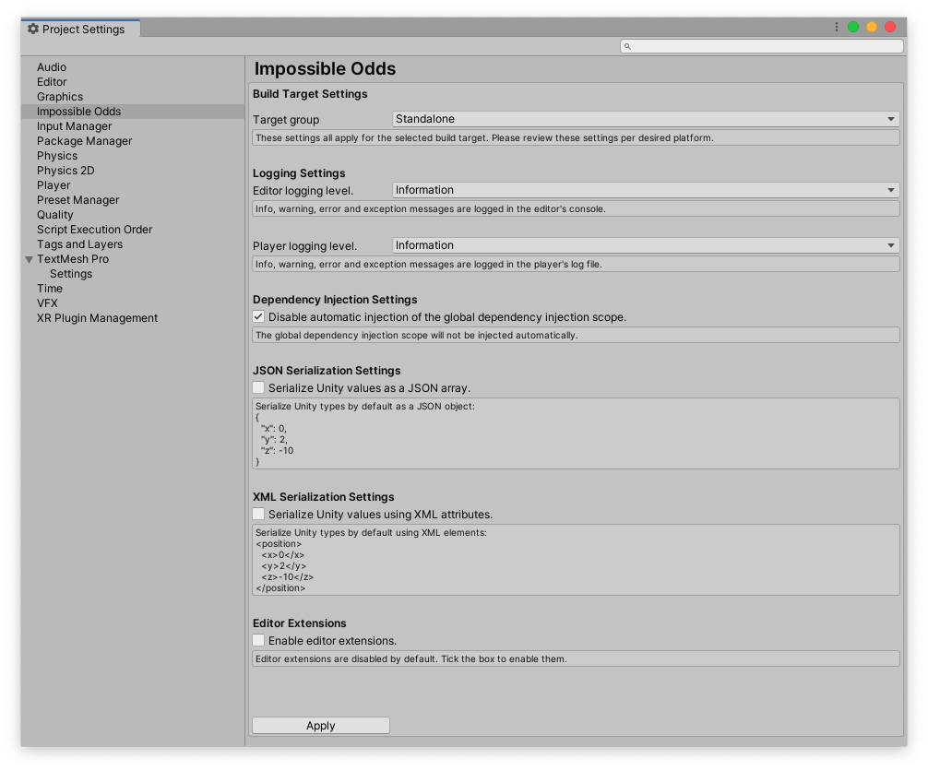
Task: Select Physics 2D in the sidebar
Action: pos(65,171)
